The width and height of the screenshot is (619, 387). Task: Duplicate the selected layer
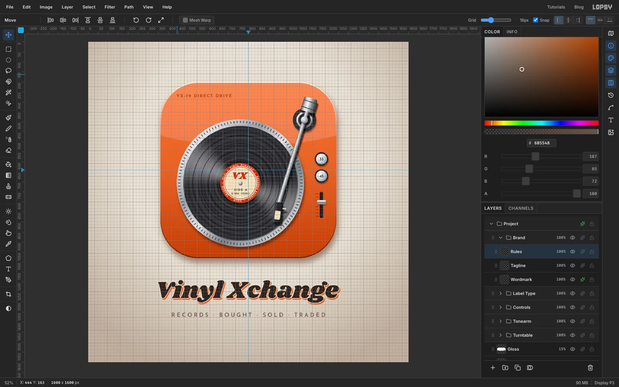[x=518, y=368]
